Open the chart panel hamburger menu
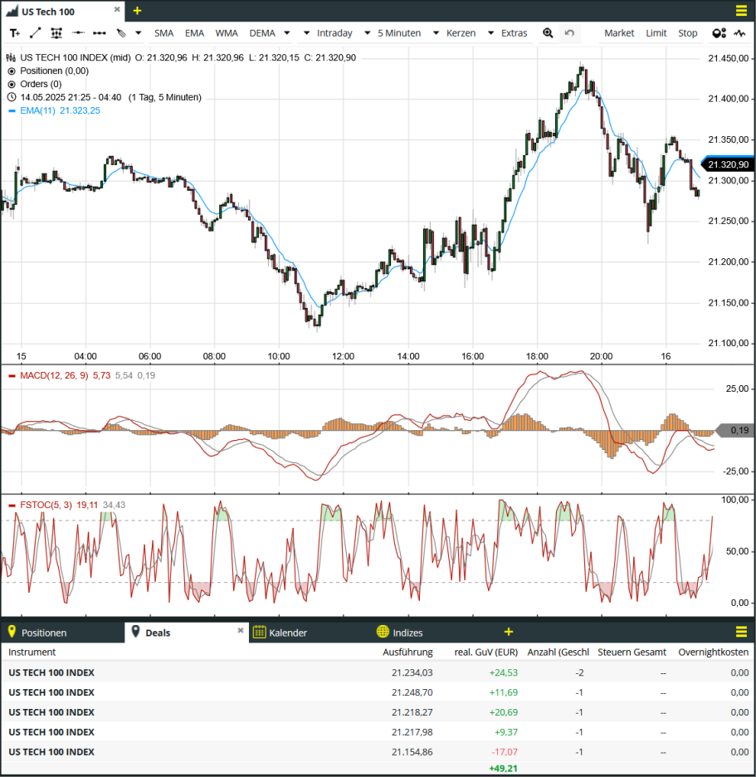 click(741, 11)
